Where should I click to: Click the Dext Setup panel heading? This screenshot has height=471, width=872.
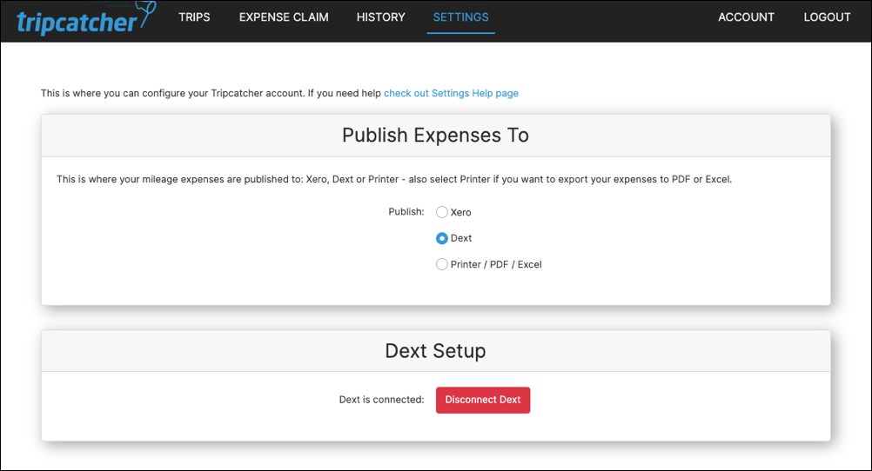(435, 351)
